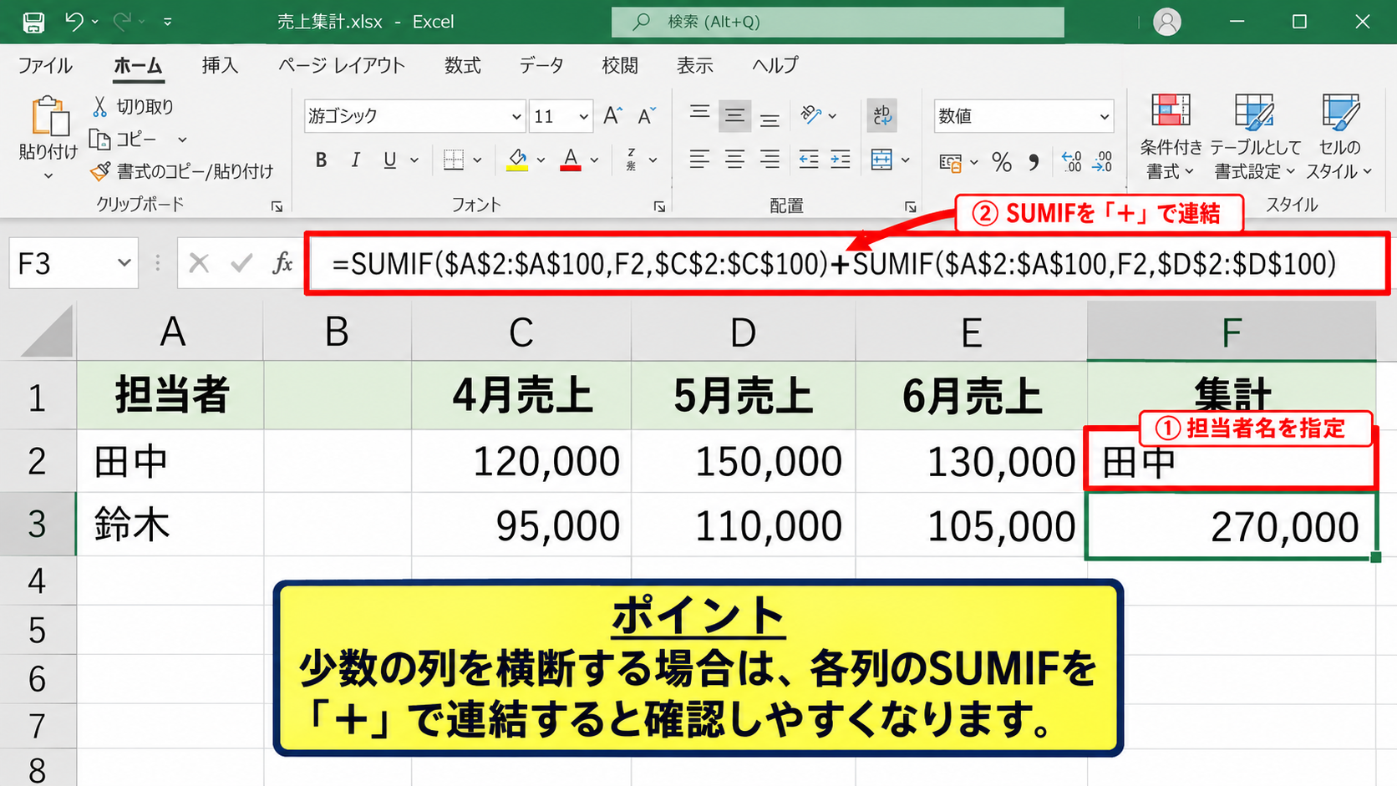Select cell containing 270,000
Viewport: 1397px width, 786px height.
(x=1232, y=526)
